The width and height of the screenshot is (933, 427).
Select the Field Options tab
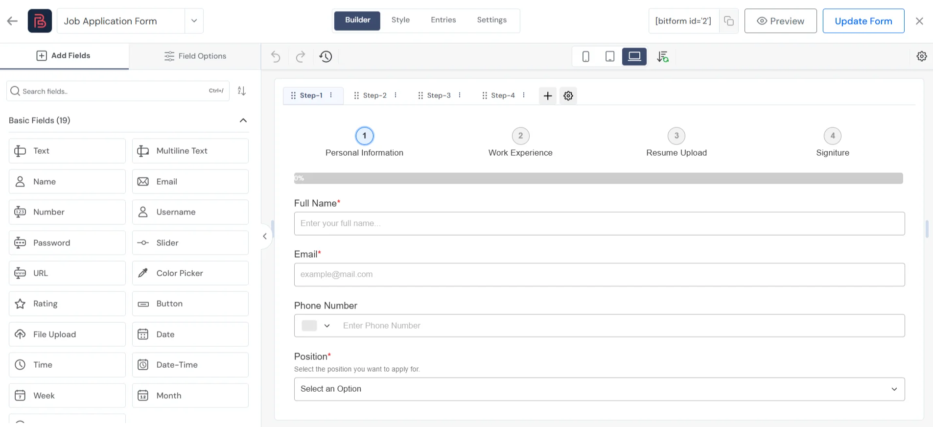tap(195, 56)
